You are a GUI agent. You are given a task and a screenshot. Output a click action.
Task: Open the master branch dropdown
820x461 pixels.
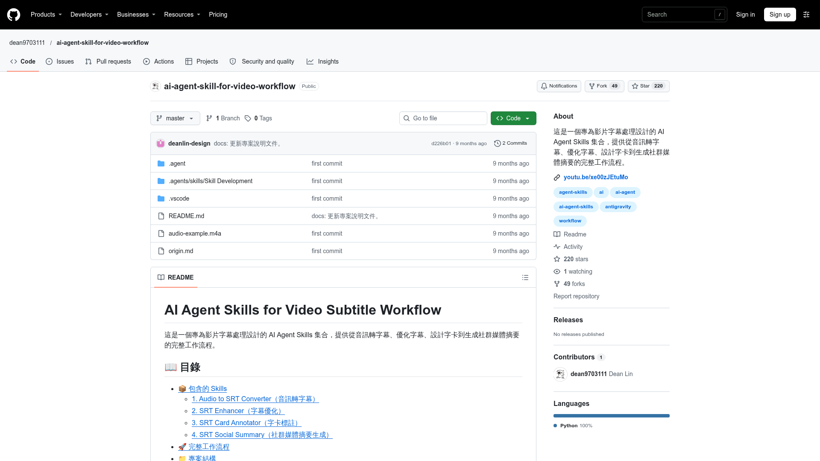point(175,118)
